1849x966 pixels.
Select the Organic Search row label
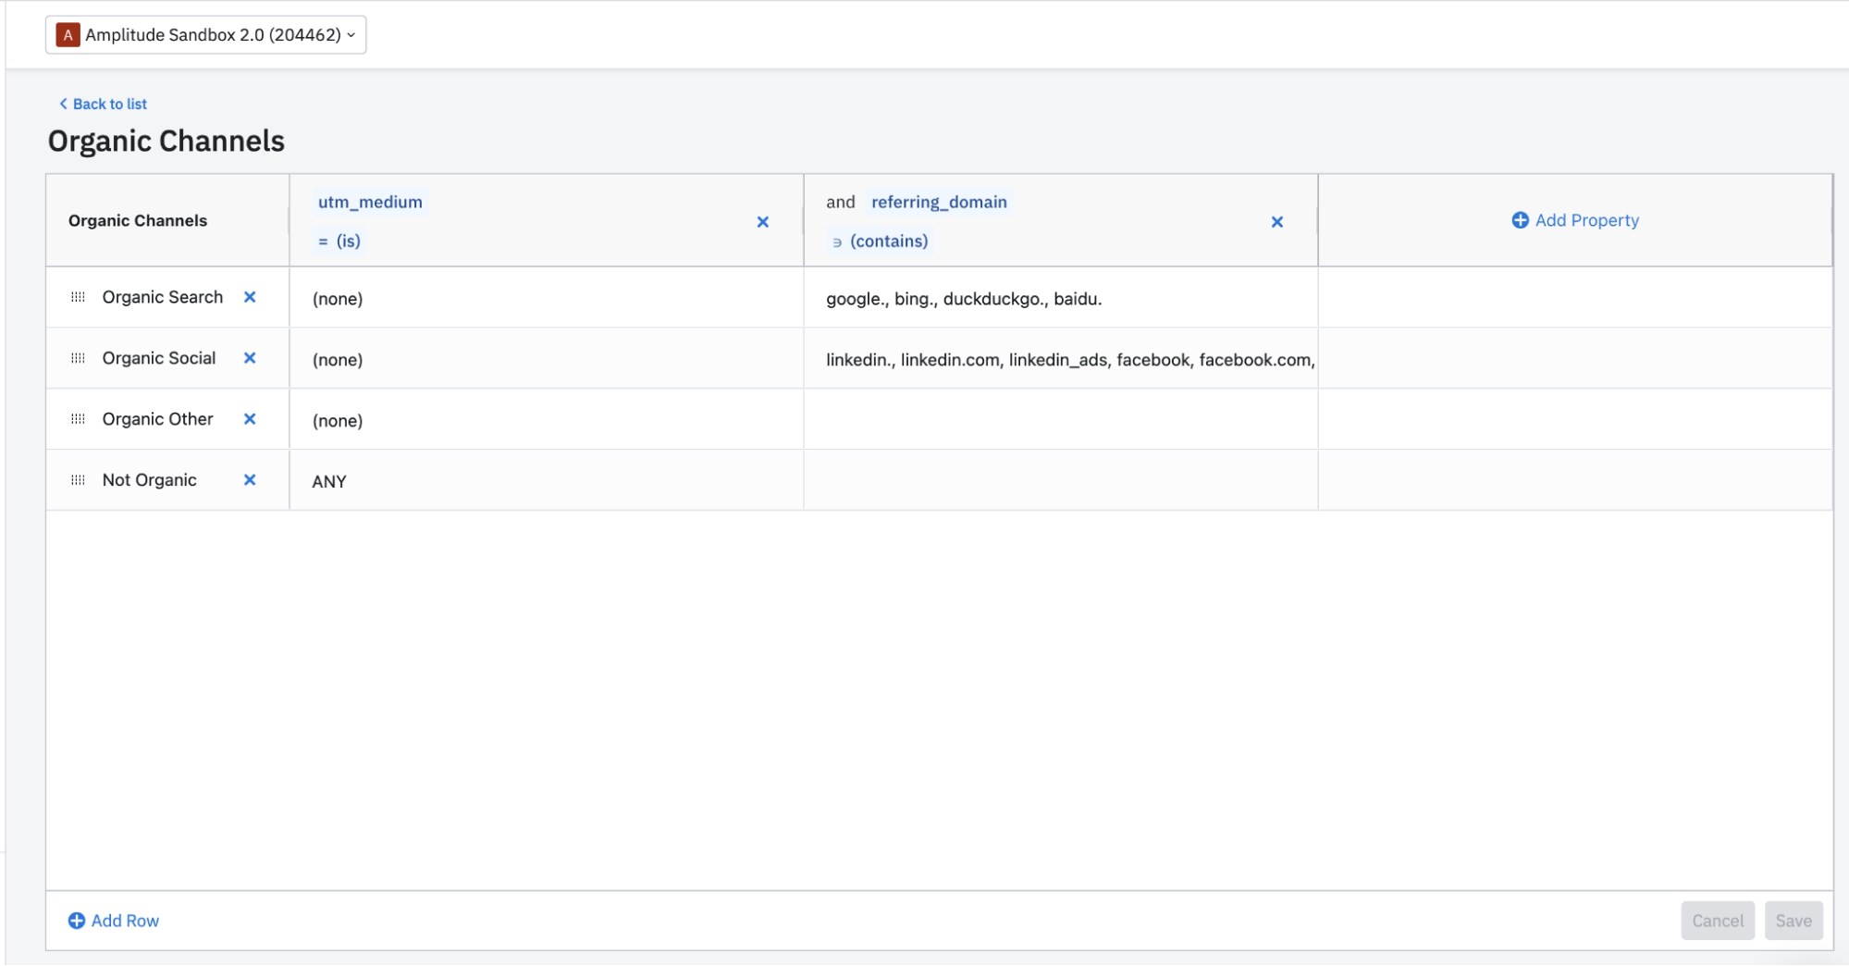[x=163, y=297]
